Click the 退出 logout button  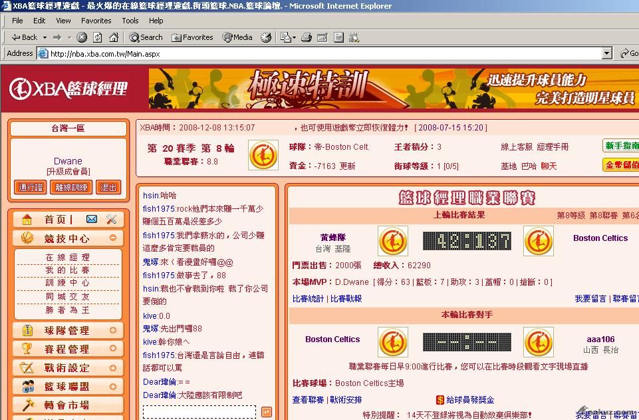click(x=108, y=187)
